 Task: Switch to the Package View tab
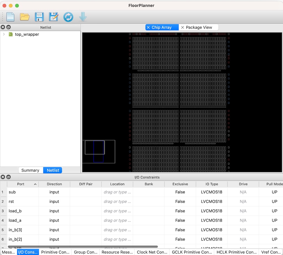[x=199, y=27]
